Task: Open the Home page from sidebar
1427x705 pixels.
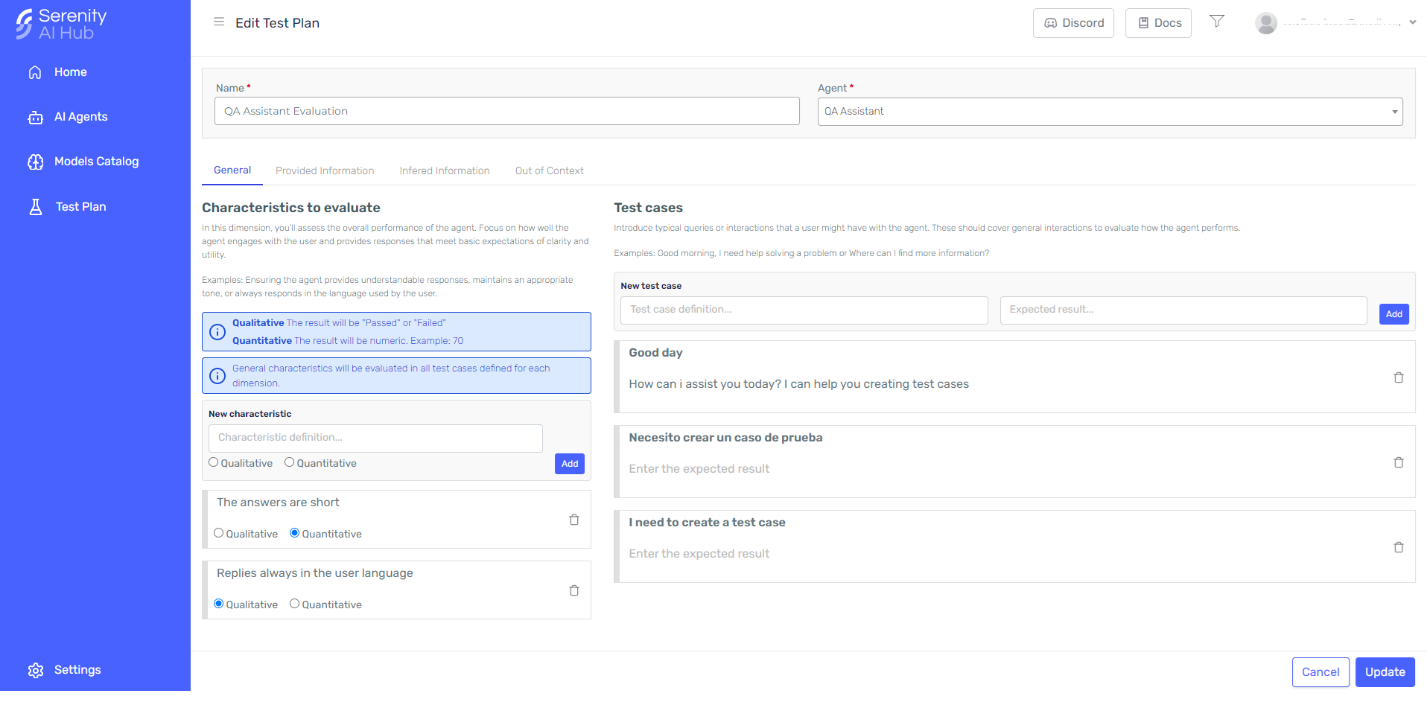Action: [x=57, y=72]
